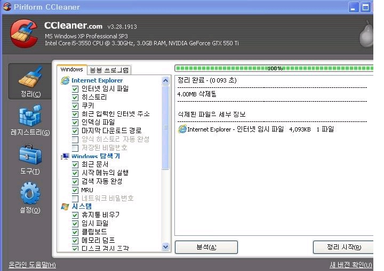The width and height of the screenshot is (384, 271).
Task: Toggle 임시 파일 checkbox under 시스템
Action: [75, 224]
